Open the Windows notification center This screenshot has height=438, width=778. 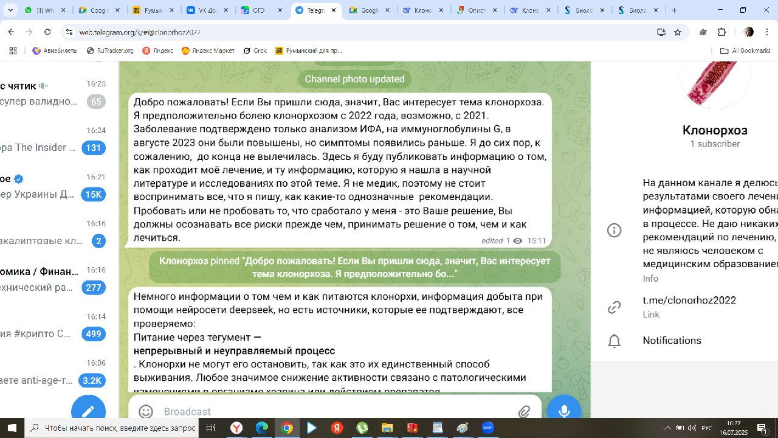pos(762,428)
